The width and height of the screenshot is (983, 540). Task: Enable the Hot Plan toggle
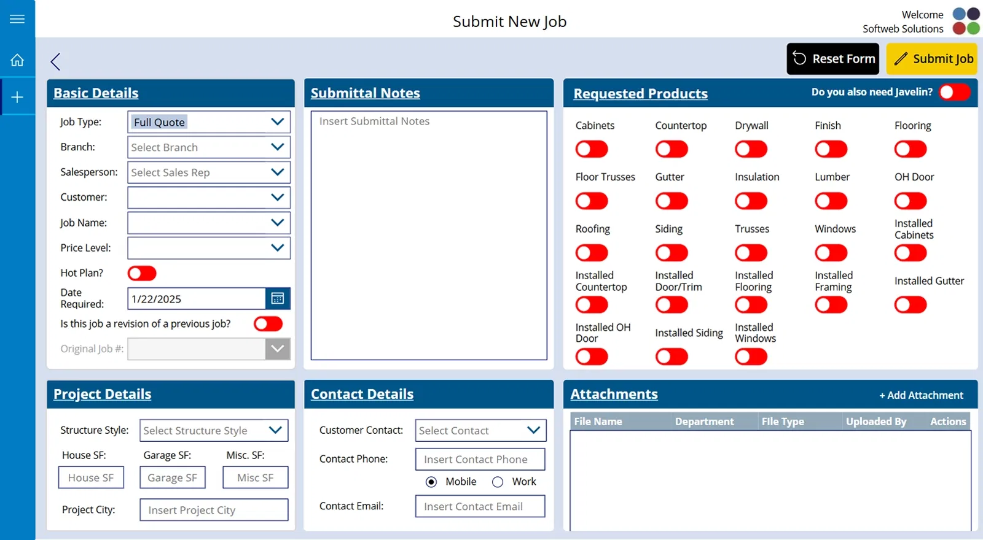142,273
